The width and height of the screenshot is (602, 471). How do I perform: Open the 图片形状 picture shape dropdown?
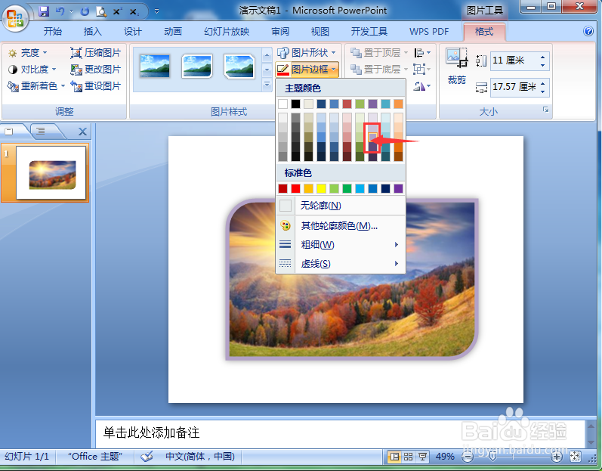307,53
